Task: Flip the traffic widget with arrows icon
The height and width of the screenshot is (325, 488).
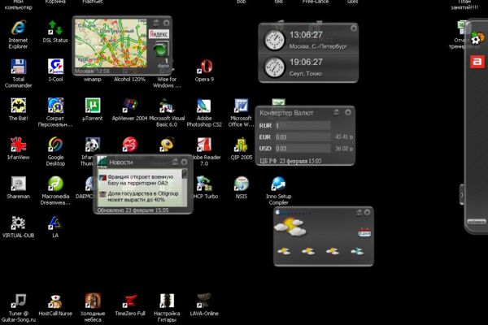Action: coord(156,23)
